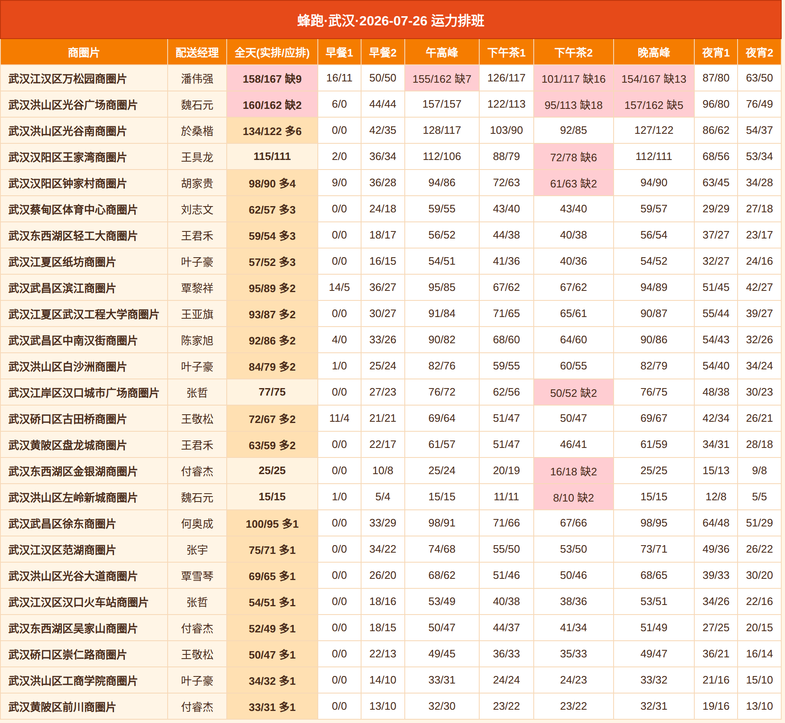Viewport: 785px width, 723px height.
Task: Select the full-day cell 57/52 多3
Action: click(272, 262)
